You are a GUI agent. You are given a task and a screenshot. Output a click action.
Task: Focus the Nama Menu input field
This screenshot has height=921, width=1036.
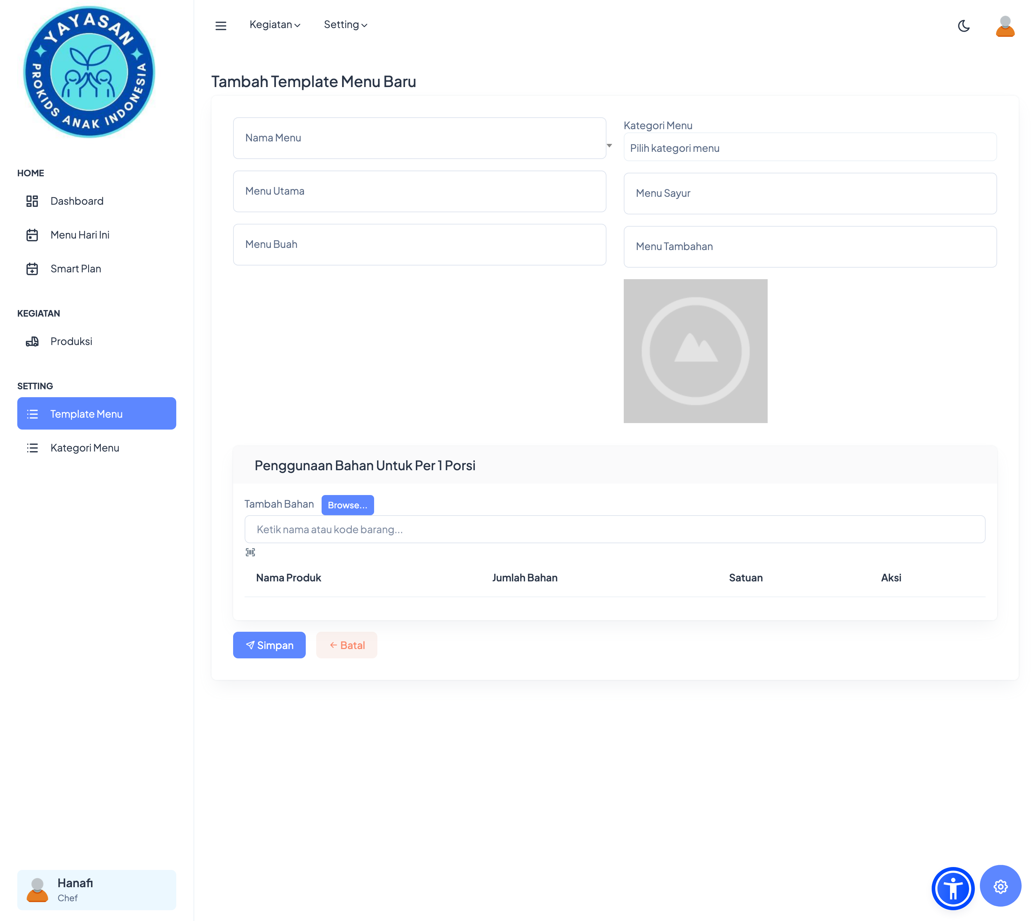(419, 138)
